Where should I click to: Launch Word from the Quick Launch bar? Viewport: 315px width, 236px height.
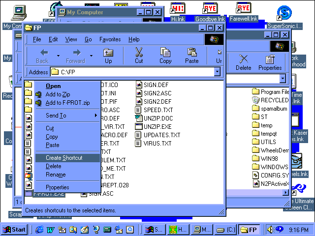point(51,230)
